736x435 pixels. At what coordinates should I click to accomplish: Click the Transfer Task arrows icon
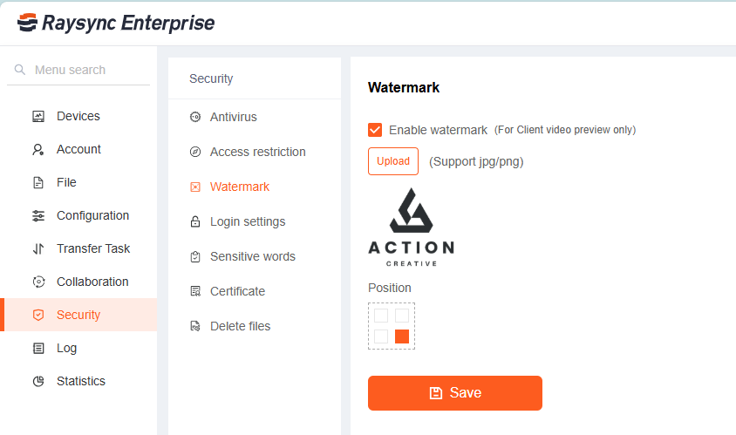coord(38,248)
